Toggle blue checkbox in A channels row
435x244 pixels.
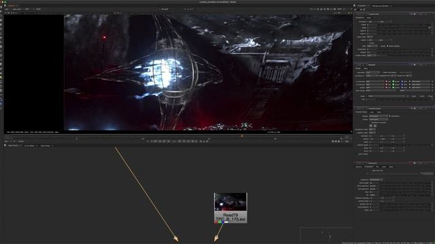tap(402, 81)
